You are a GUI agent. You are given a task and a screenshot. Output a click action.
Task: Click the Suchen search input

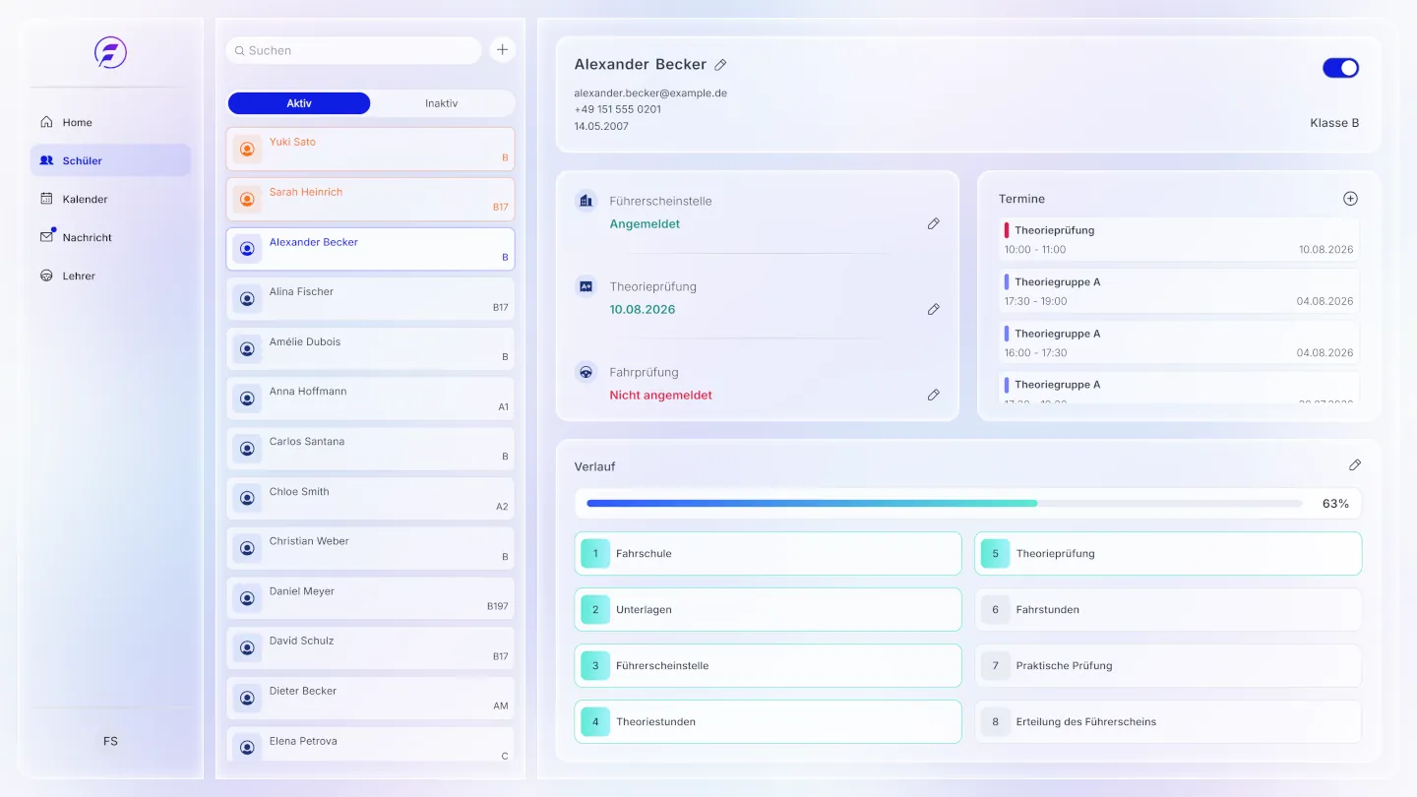(x=354, y=51)
